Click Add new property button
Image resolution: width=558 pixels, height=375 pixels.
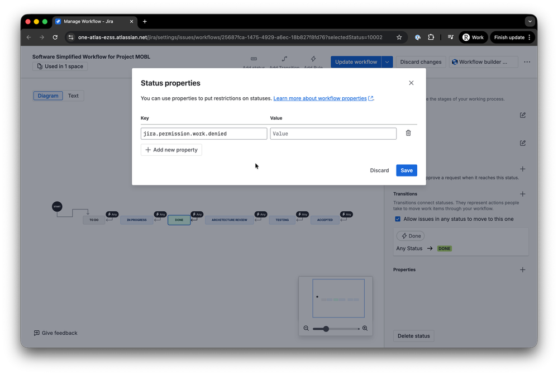[171, 150]
